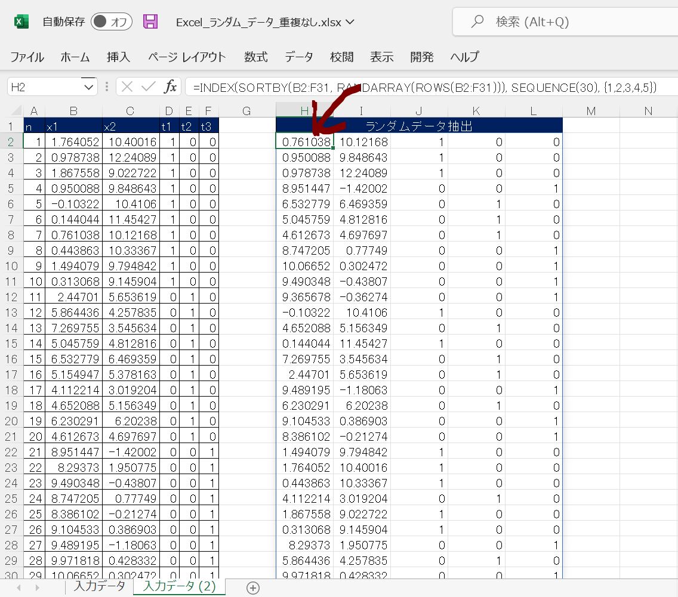Select column B header
Screen dimensions: 678x597
tap(73, 111)
